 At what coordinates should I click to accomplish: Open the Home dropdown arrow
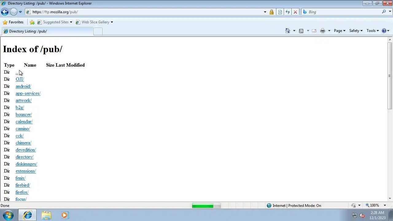point(294,31)
